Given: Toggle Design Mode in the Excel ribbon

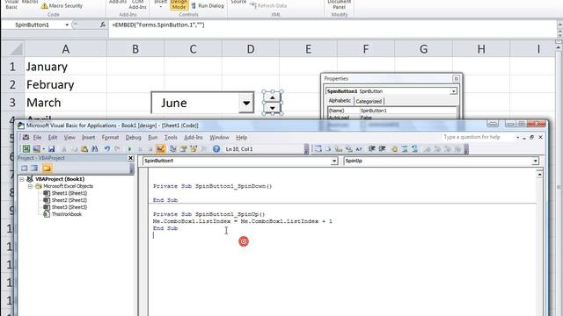Looking at the screenshot, I should click(x=179, y=4).
